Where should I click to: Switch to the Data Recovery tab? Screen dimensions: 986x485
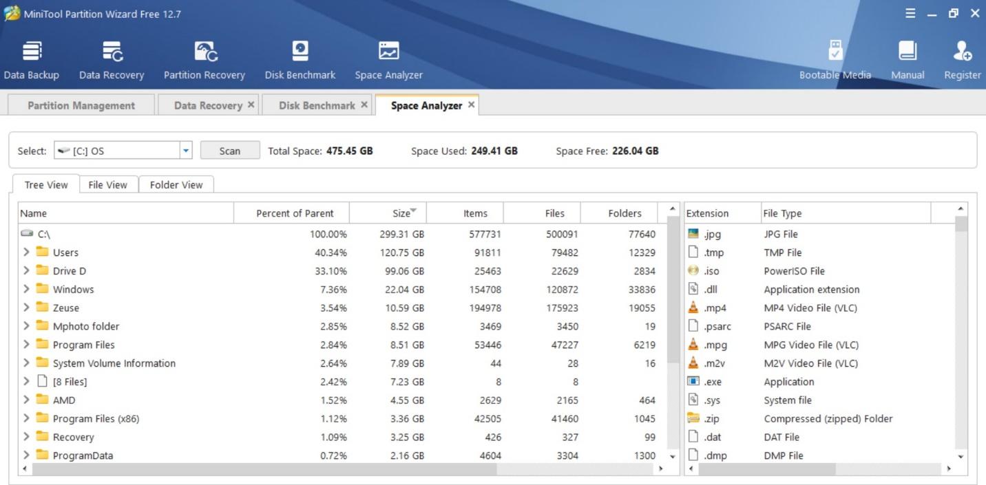click(208, 105)
